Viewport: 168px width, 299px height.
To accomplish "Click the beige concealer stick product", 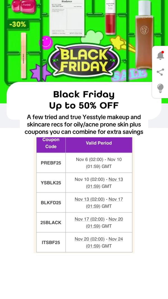I will point(24,55).
